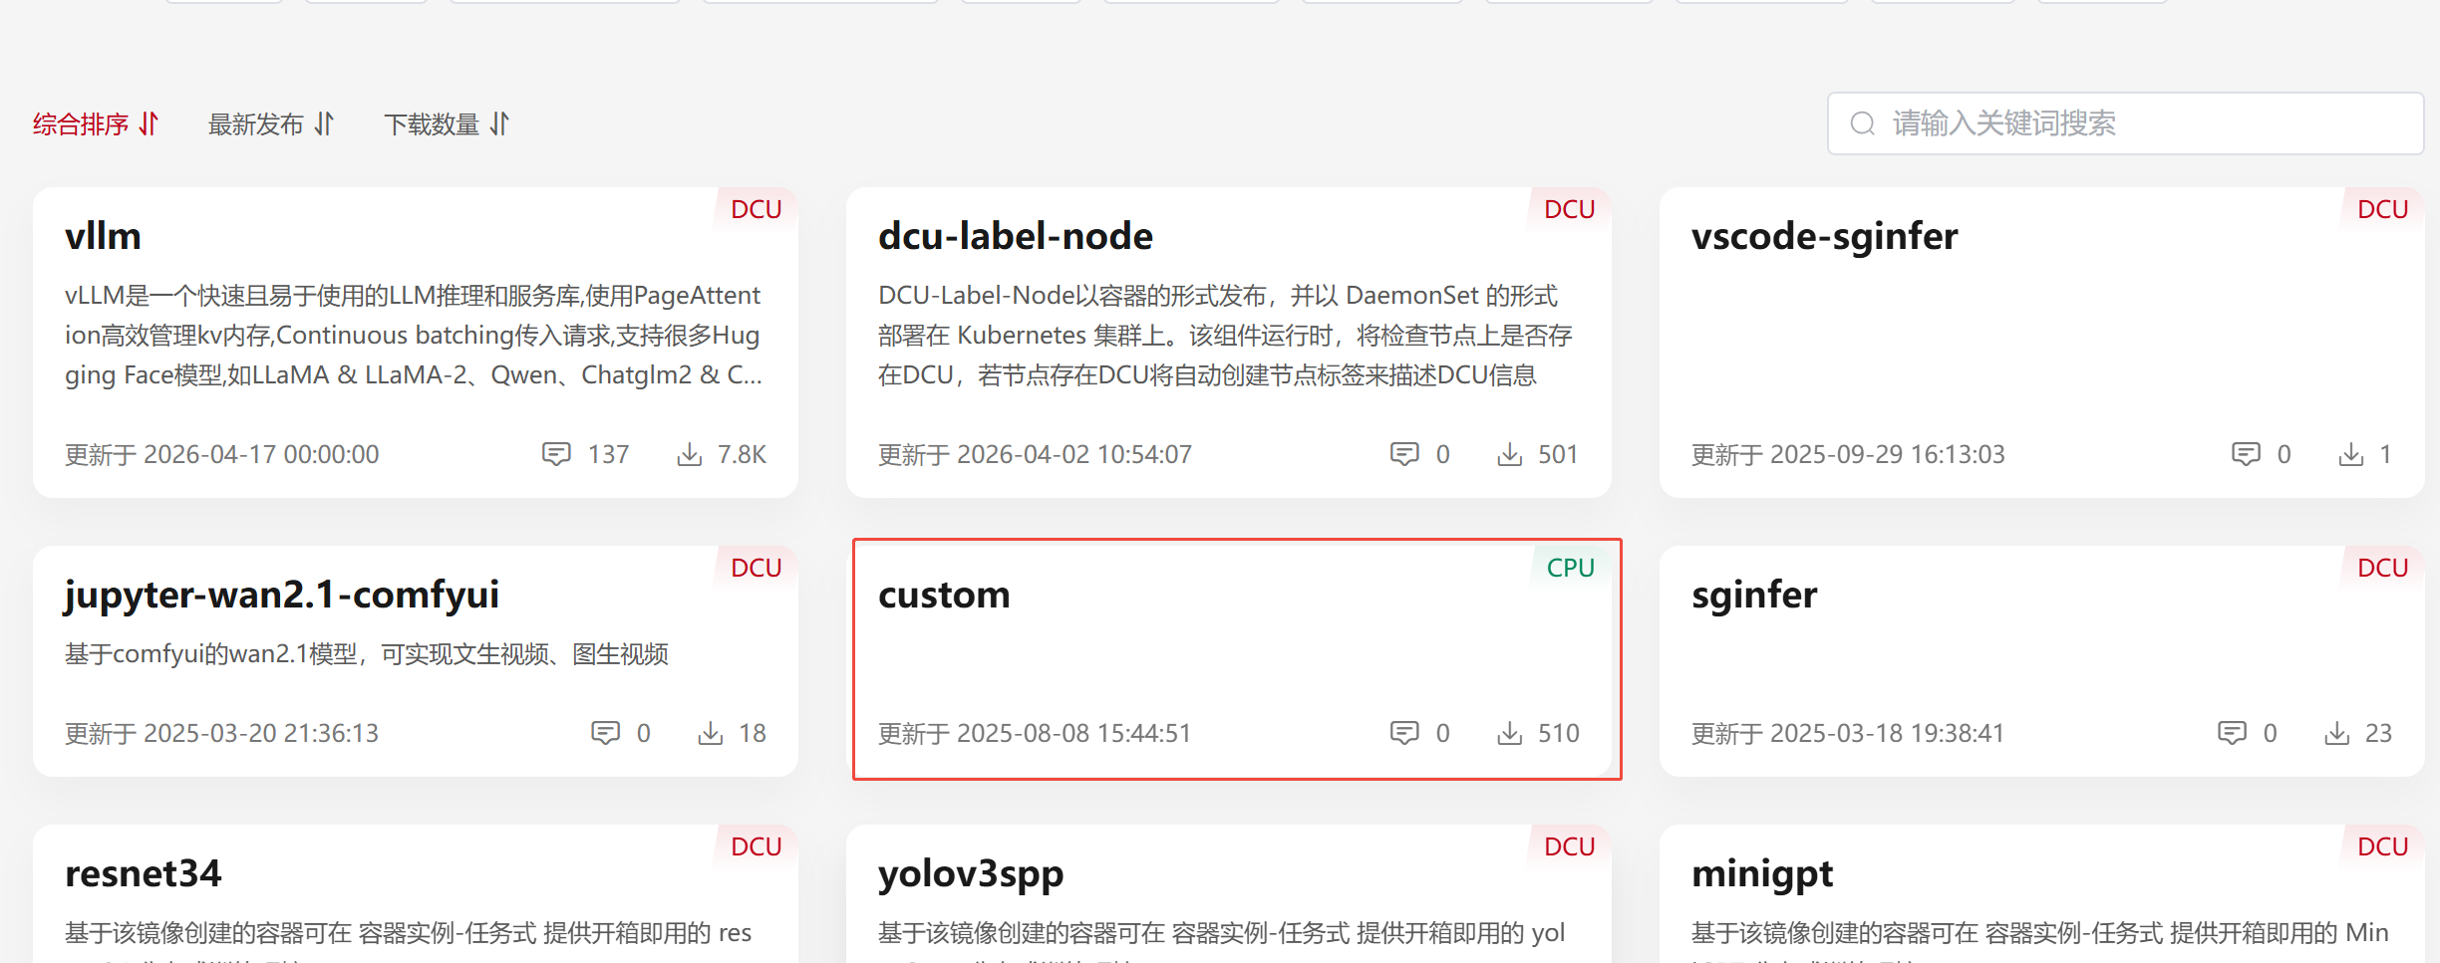Sort by 最新发布 latest release
This screenshot has height=963, width=2440.
pos(271,123)
